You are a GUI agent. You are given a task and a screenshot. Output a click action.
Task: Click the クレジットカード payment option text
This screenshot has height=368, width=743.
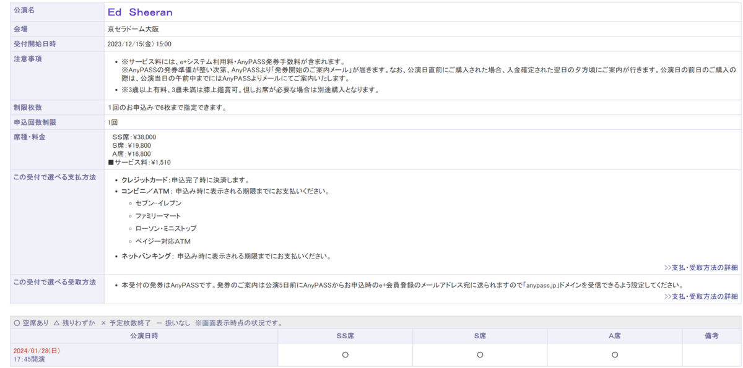point(185,181)
